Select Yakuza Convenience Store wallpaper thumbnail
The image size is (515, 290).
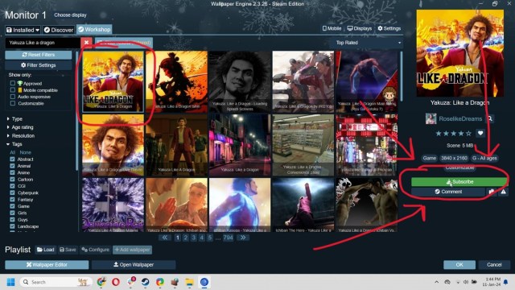(x=303, y=145)
